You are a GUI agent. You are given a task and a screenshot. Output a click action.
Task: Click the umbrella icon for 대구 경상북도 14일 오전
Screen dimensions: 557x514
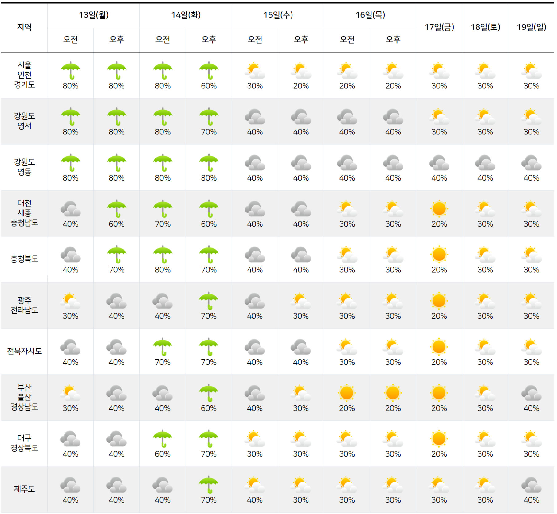click(163, 439)
